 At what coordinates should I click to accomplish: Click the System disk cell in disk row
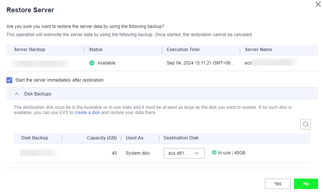pos(138,153)
